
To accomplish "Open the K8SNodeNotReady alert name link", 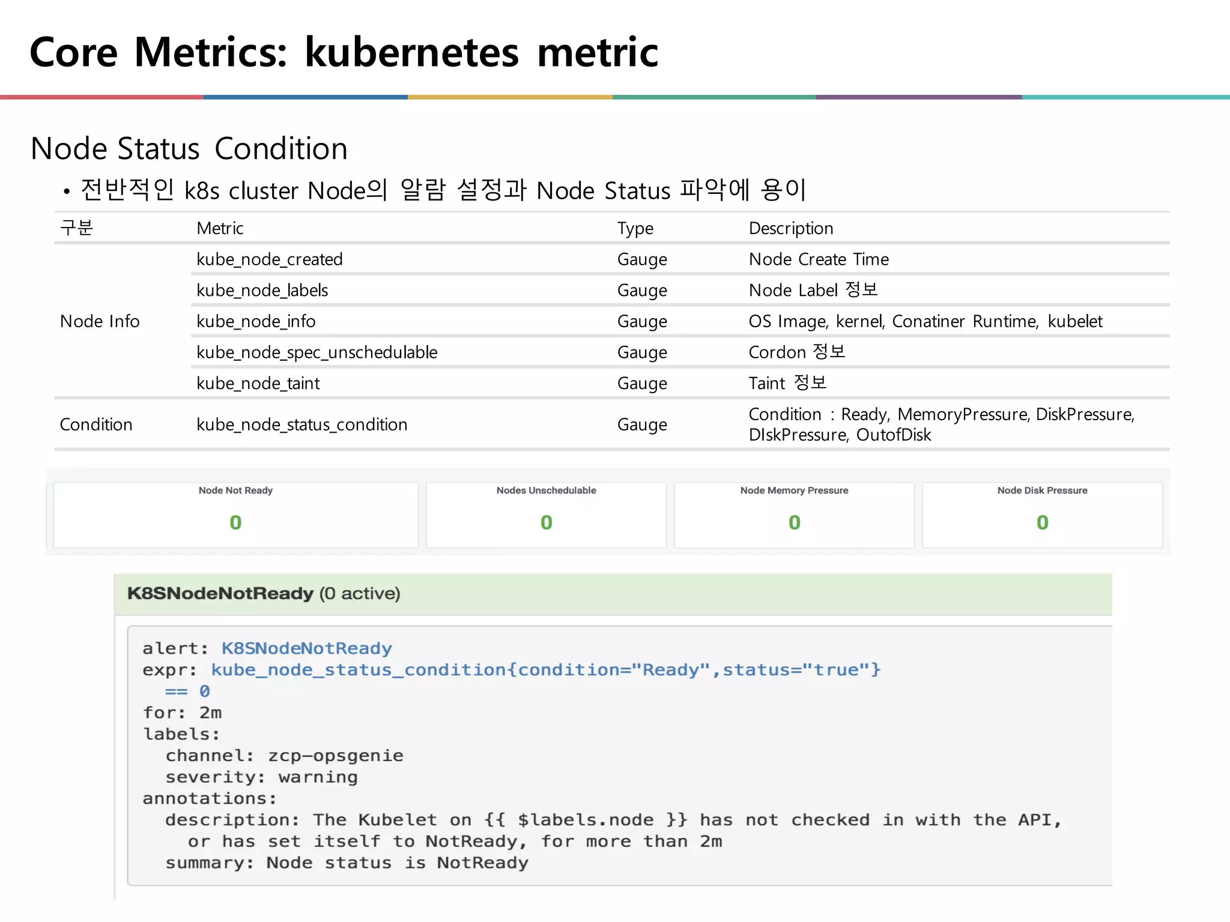I will (306, 648).
